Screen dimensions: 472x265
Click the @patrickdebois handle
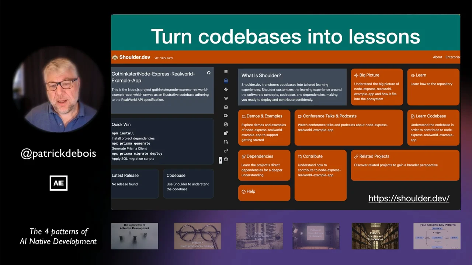click(59, 153)
